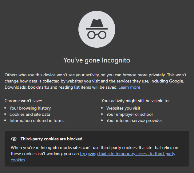This screenshot has height=173, width=194.
Task: Click the "You've gone Incognito" heading
Action: [x=97, y=60]
